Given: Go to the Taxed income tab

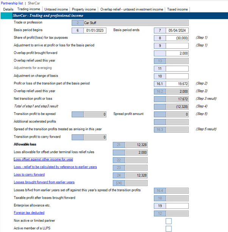Looking at the screenshot, I should point(178,9).
